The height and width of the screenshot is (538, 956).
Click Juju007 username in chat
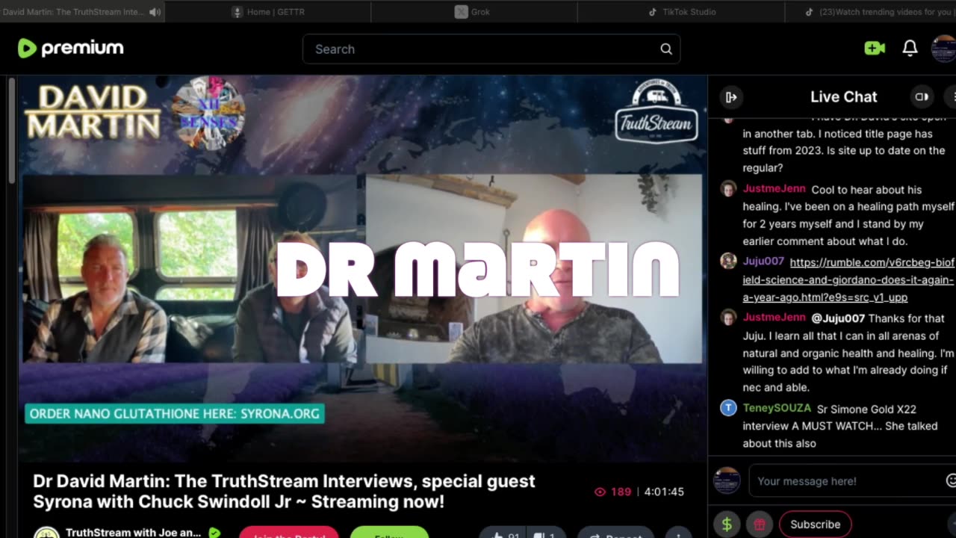[x=763, y=262]
